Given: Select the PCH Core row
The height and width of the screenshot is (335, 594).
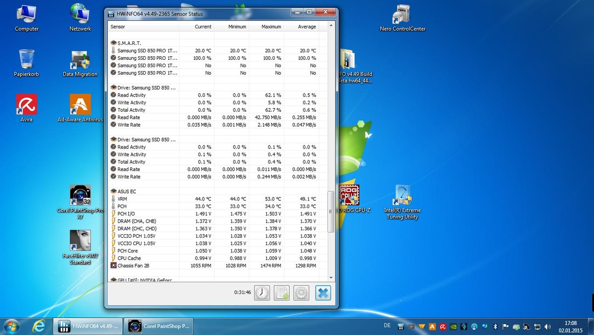Looking at the screenshot, I should [x=213, y=251].
